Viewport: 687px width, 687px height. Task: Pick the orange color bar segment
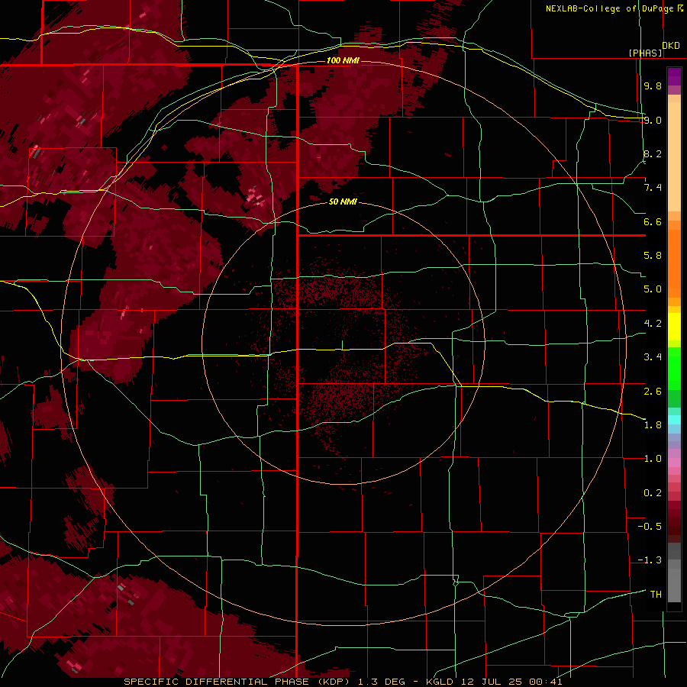674,263
